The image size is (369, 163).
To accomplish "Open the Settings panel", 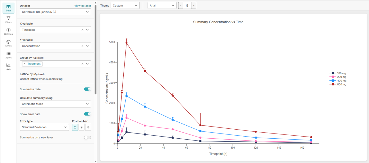I will tap(8, 32).
